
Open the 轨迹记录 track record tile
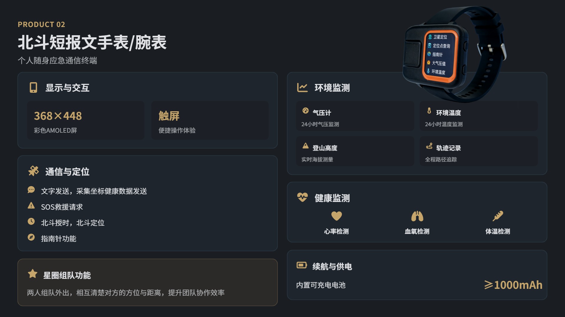(478, 151)
